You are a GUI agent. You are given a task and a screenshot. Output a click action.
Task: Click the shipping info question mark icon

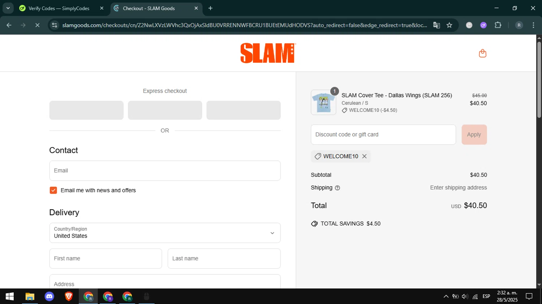tap(337, 188)
